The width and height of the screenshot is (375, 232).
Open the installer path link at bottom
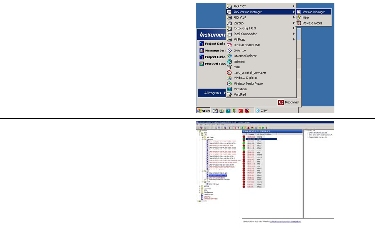[x=285, y=222]
